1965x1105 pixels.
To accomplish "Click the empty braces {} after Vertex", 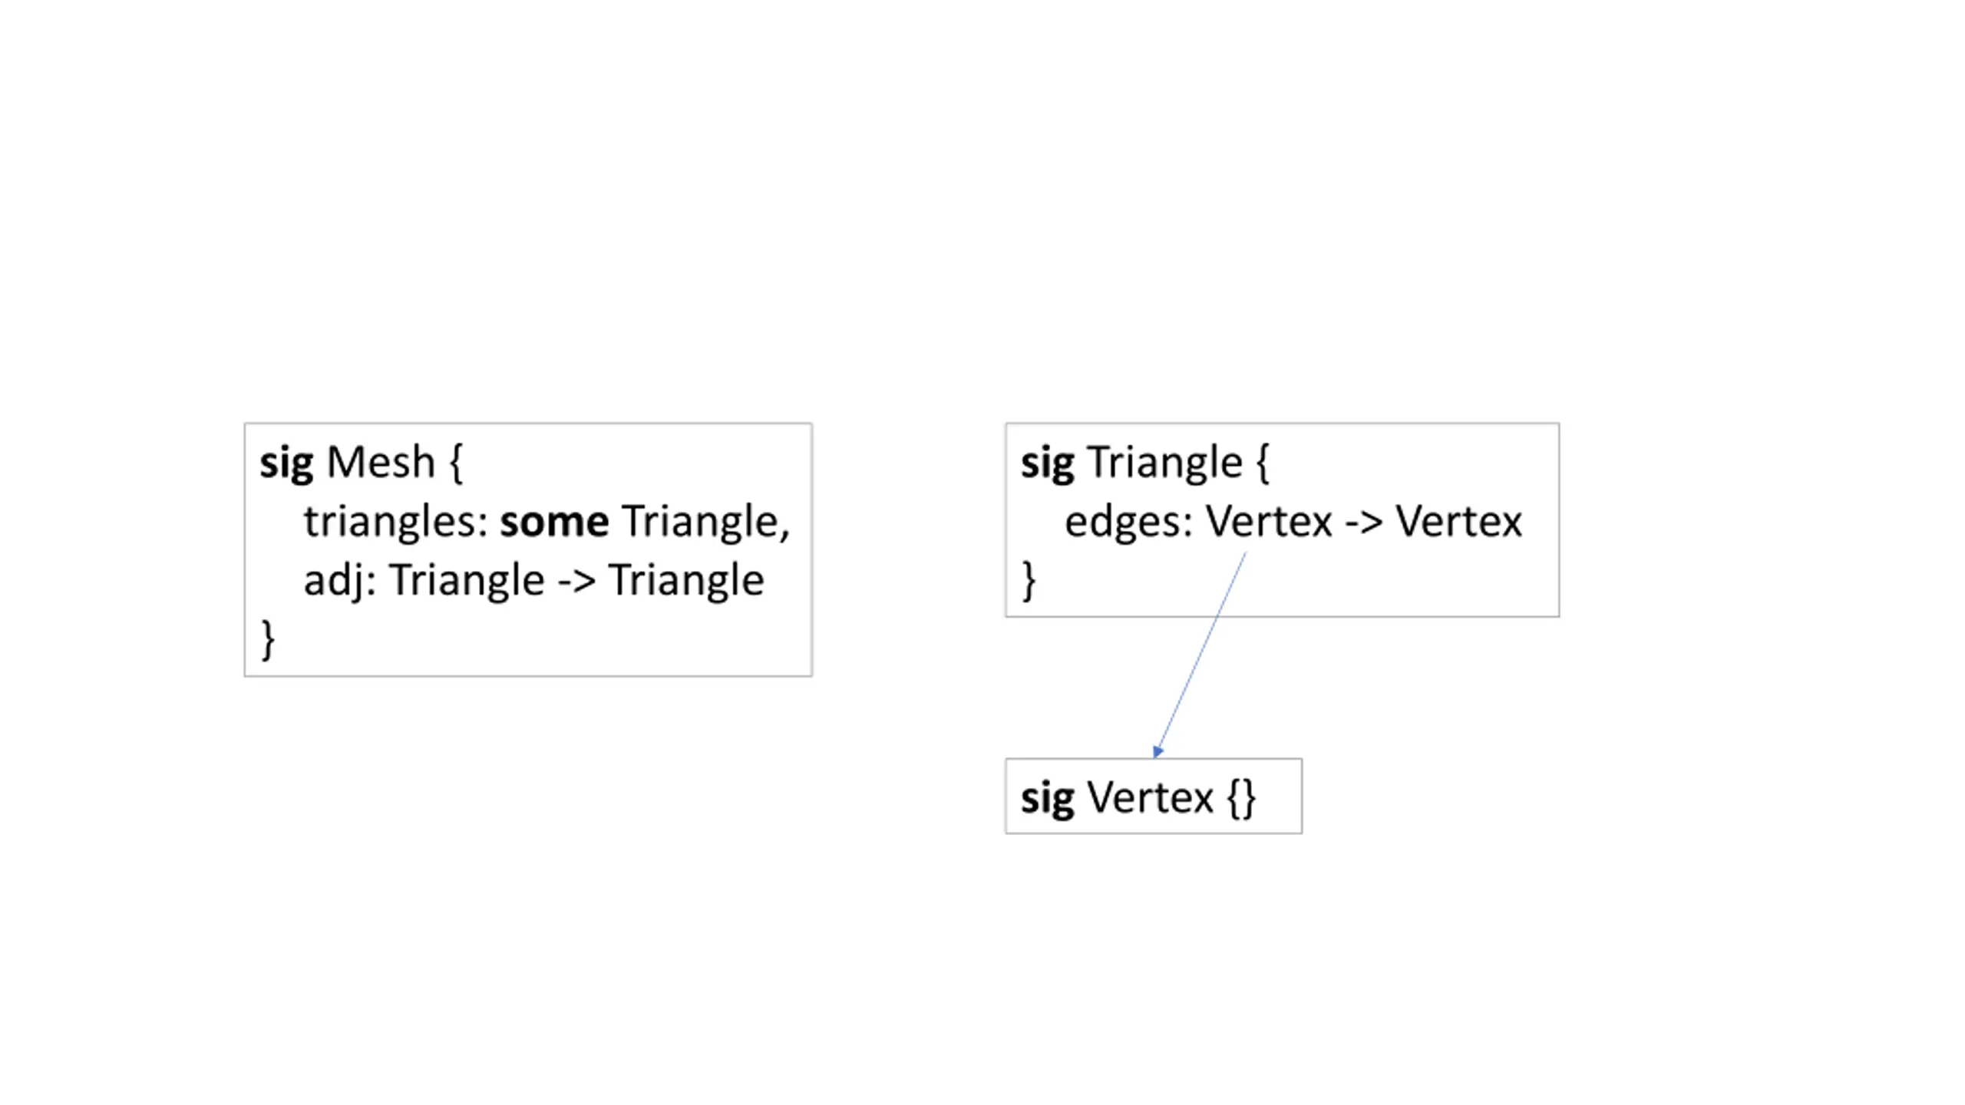I will pos(1240,798).
